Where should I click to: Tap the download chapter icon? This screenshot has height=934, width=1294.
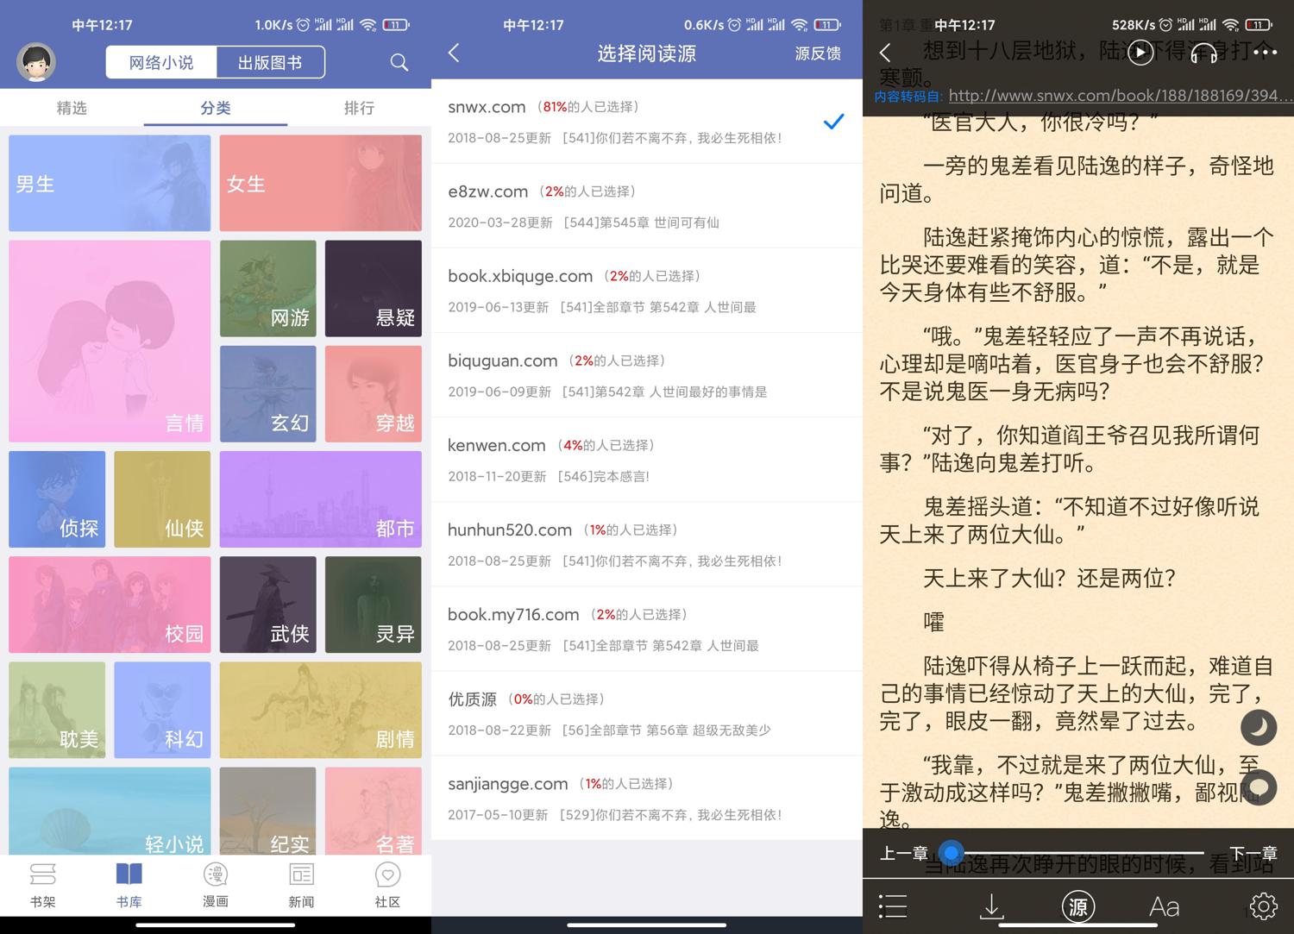coord(992,906)
